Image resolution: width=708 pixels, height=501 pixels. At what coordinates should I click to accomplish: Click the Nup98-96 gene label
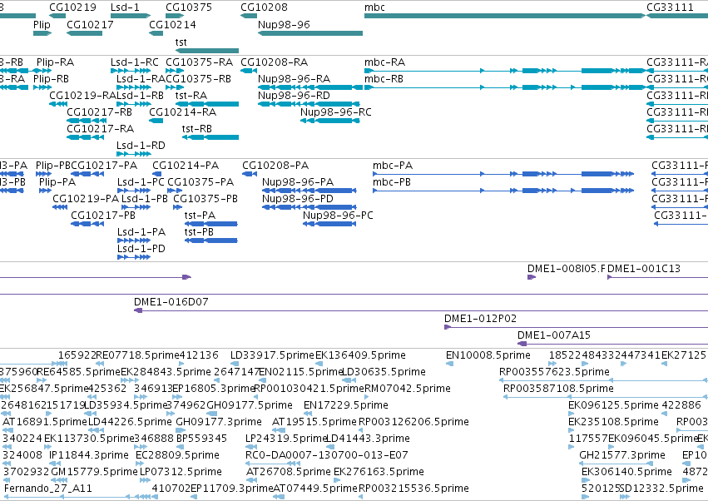(284, 24)
